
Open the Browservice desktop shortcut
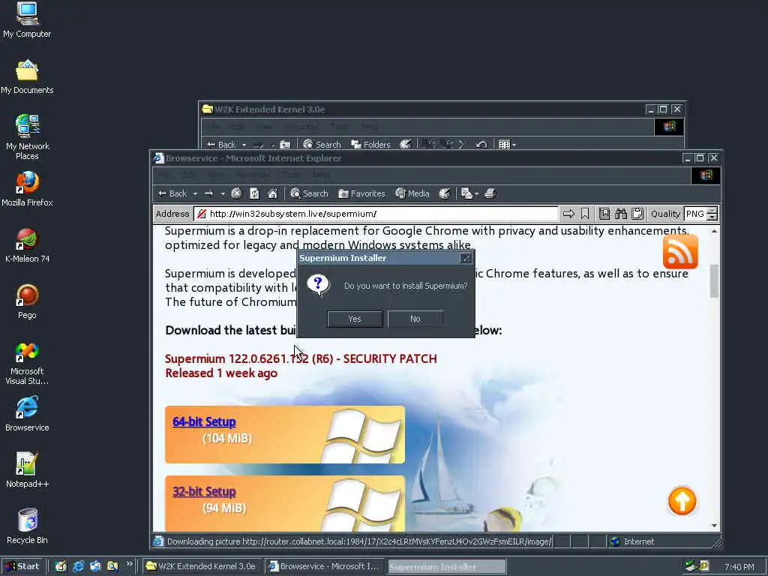pyautogui.click(x=28, y=414)
